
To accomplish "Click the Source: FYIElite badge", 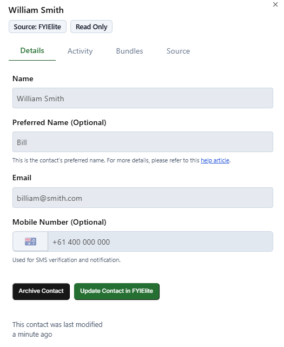I will click(x=37, y=27).
